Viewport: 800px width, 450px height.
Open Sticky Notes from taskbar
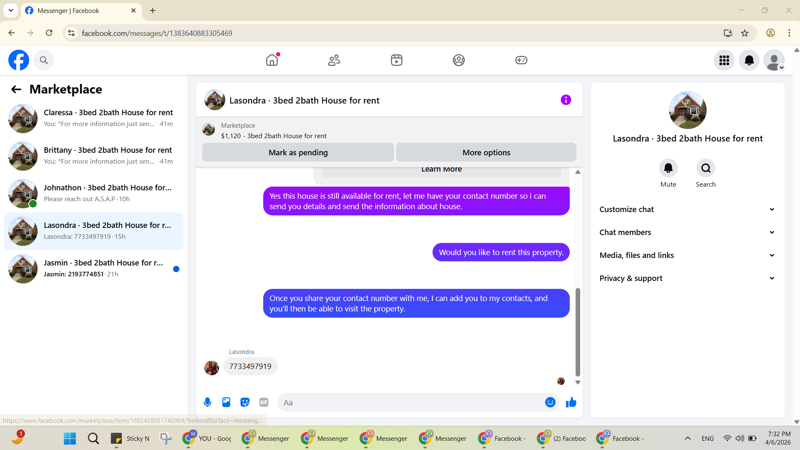(130, 438)
